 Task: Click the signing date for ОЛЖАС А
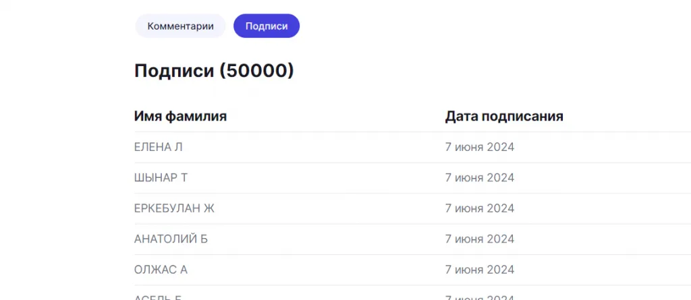479,270
